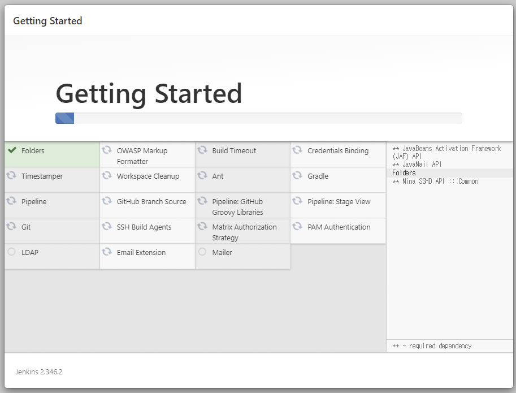Image resolution: width=516 pixels, height=393 pixels.
Task: Click the spinner icon beside PAM Authentication
Action: (297, 226)
